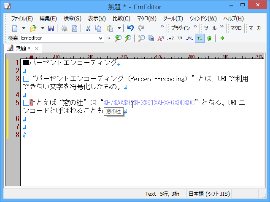The image size is (270, 202).
Task: Open the 検索 menu
Action: pos(72,19)
